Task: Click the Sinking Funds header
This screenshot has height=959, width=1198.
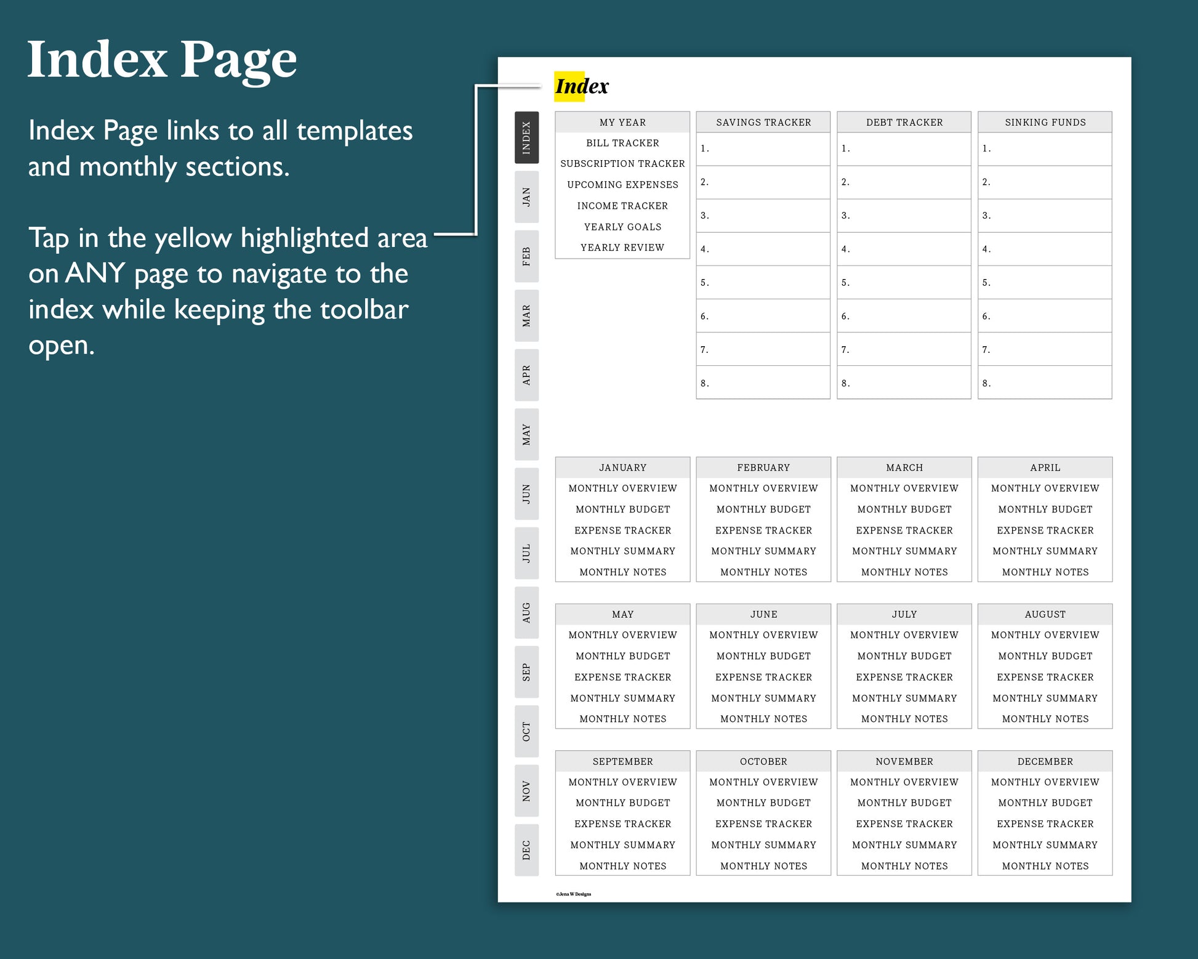Action: pyautogui.click(x=1045, y=123)
